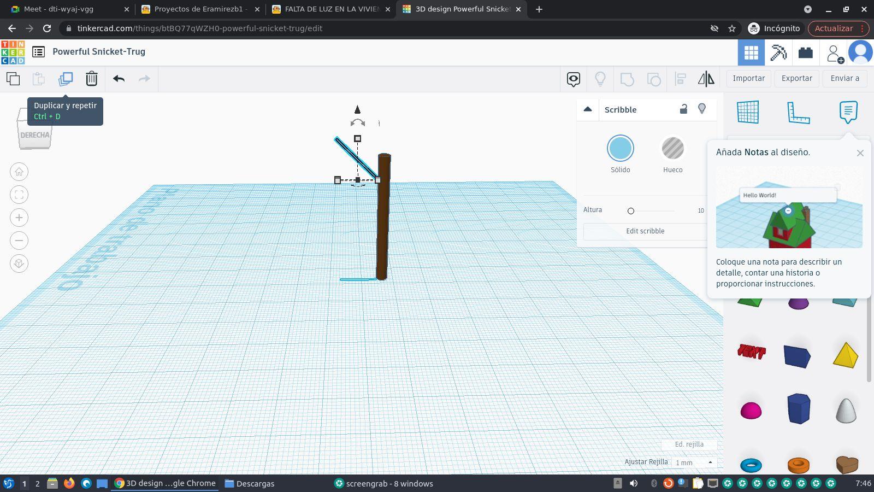
Task: Switch to the FALTA DE LUZ EN LA VIVIEN tab
Action: tap(332, 9)
